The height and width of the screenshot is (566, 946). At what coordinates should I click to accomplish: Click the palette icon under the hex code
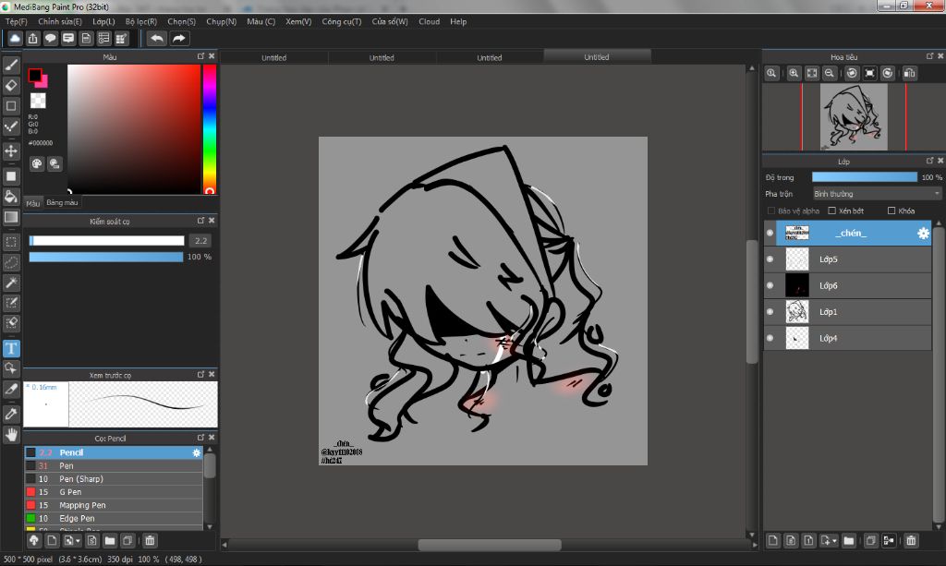point(37,164)
